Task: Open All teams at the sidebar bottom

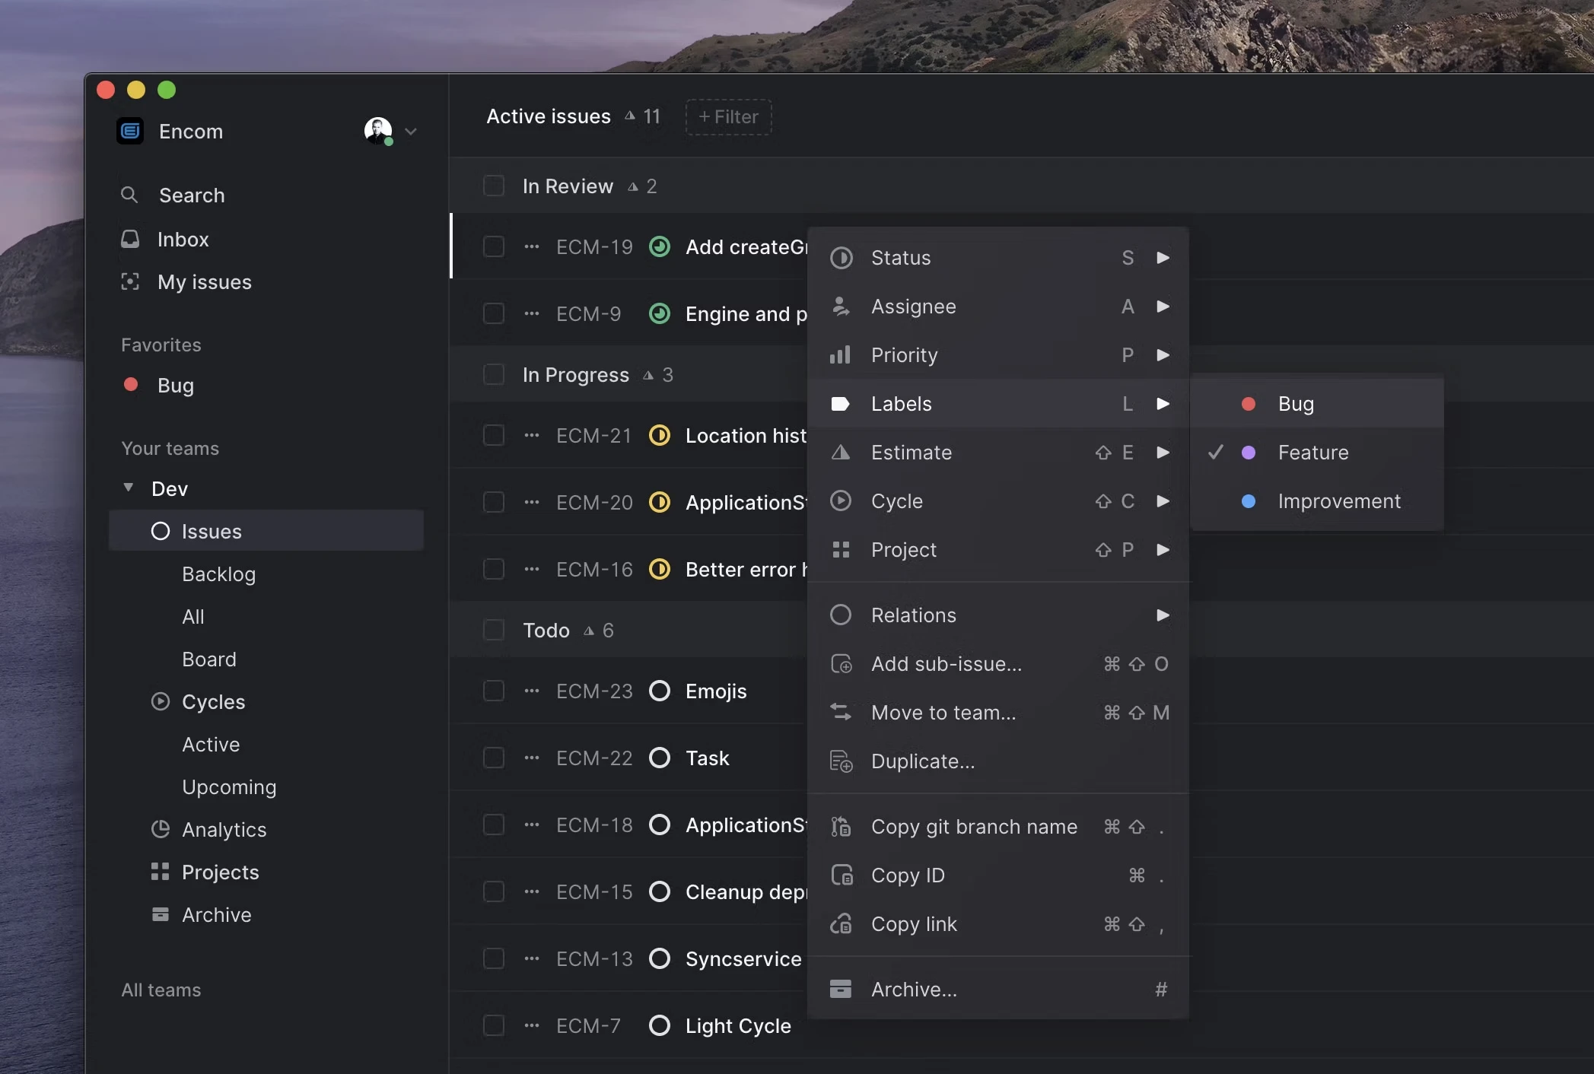Action: click(x=161, y=990)
